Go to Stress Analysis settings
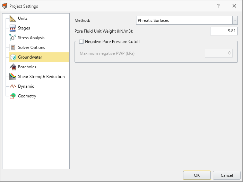The image size is (243, 182). [31, 38]
